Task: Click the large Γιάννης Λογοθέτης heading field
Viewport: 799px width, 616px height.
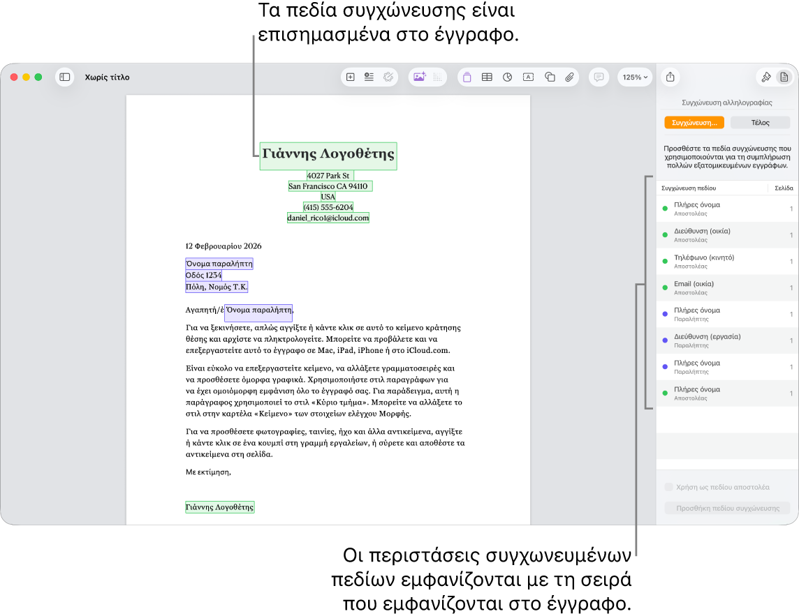Action: point(328,156)
